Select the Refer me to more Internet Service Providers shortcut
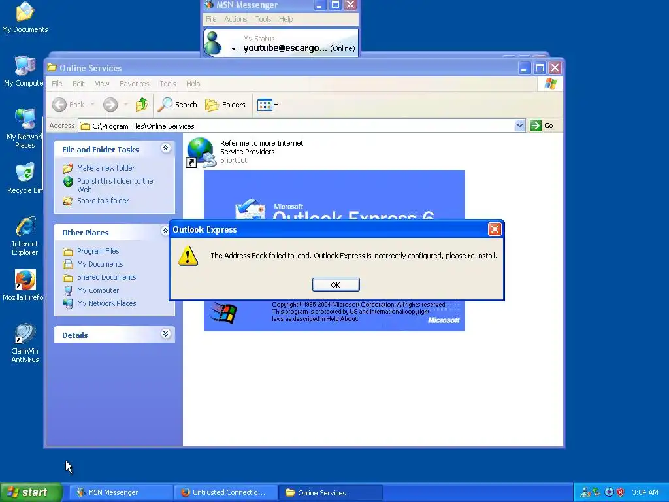 [245, 152]
